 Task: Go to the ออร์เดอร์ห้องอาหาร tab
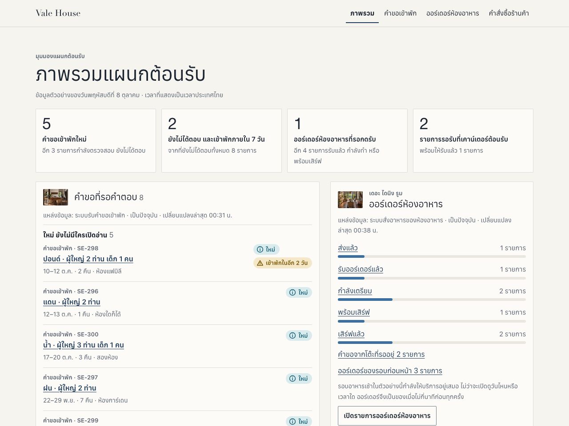(453, 13)
